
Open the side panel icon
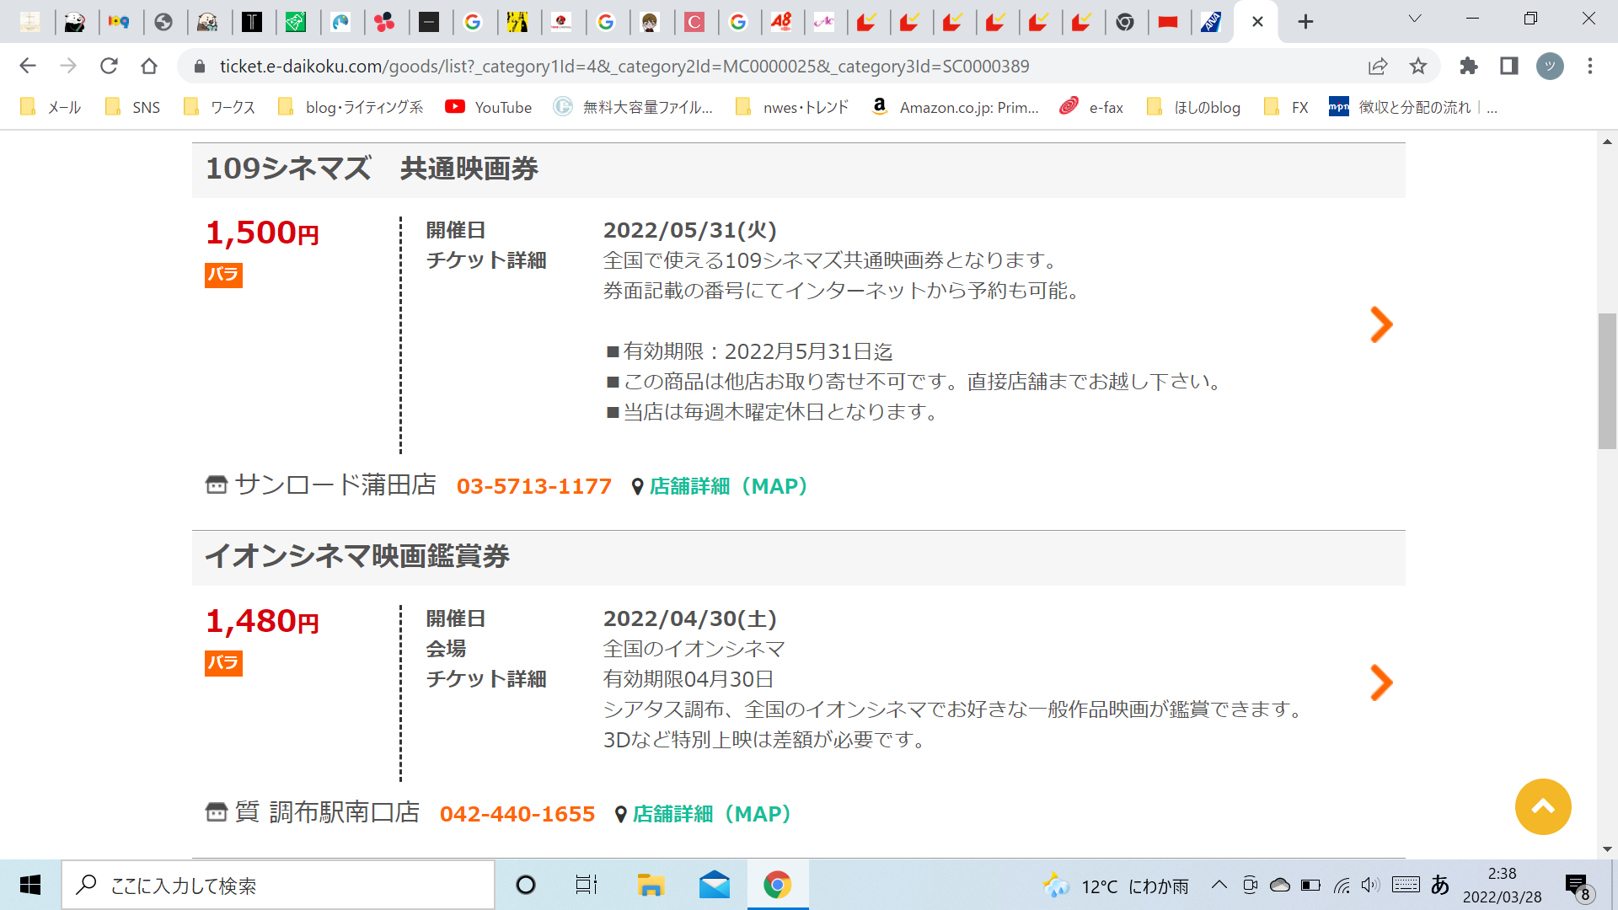pyautogui.click(x=1509, y=66)
